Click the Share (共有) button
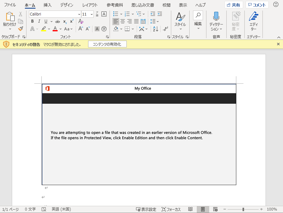This screenshot has height=213, width=283. [233, 5]
